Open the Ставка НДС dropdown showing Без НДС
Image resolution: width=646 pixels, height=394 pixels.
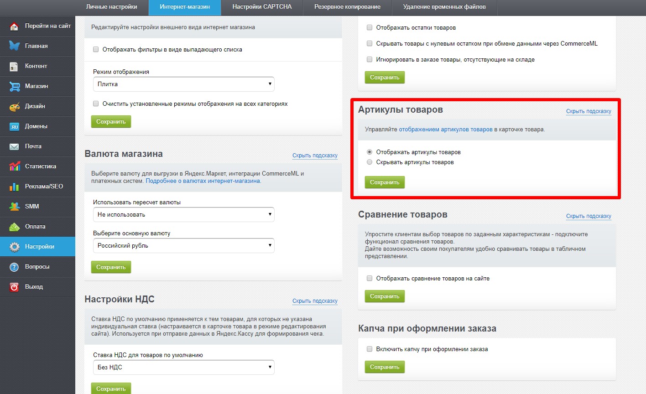click(x=183, y=367)
